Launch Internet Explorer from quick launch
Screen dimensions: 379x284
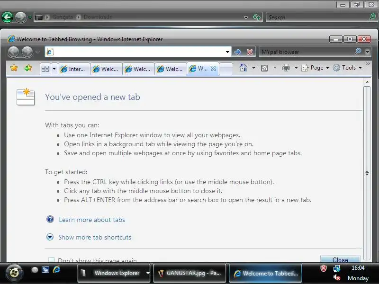tap(56, 269)
